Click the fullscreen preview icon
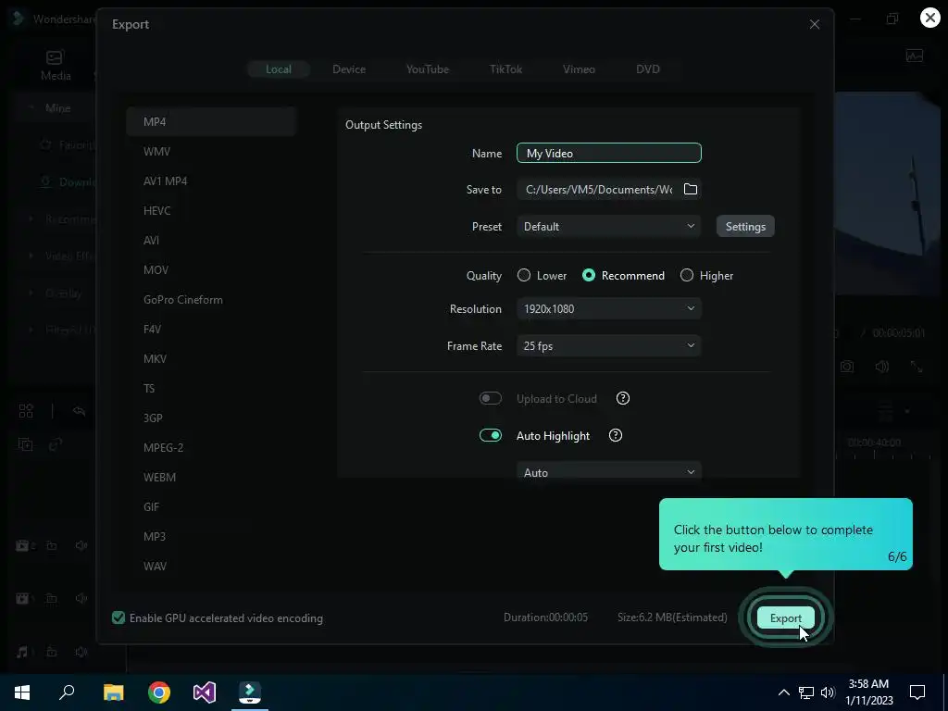The image size is (948, 711). 917,367
